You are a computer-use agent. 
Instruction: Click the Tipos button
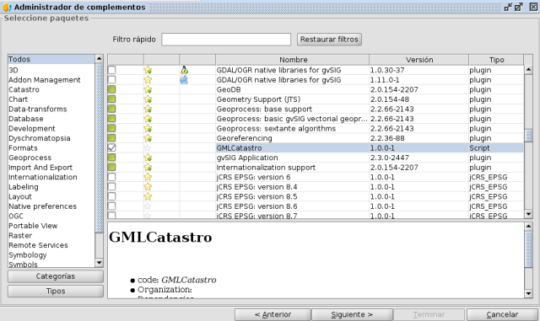point(56,291)
